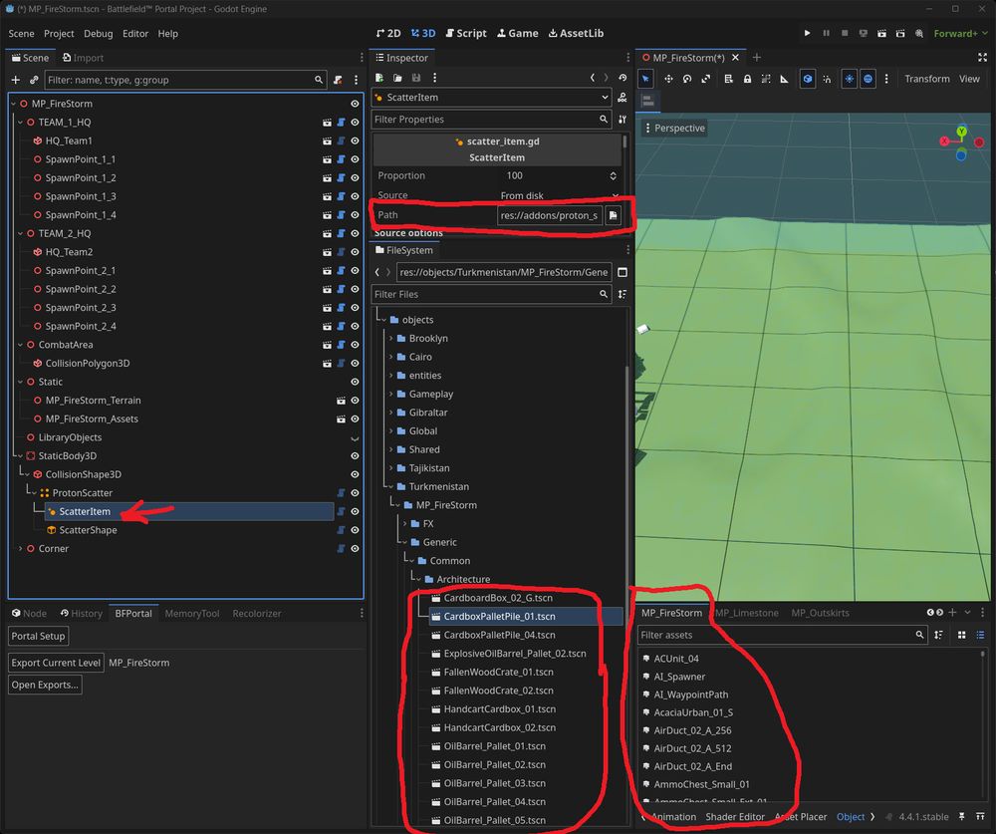Click the Export Current Level button

[x=56, y=663]
